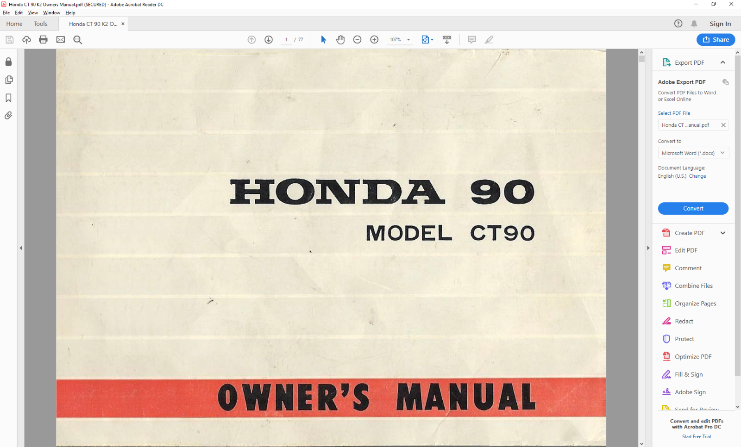Collapse the left navigation pane arrow
The height and width of the screenshot is (447, 741).
coord(21,248)
